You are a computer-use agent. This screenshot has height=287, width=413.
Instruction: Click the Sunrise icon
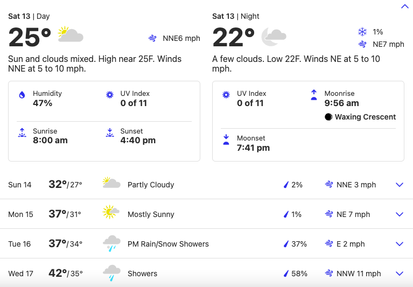click(x=22, y=132)
